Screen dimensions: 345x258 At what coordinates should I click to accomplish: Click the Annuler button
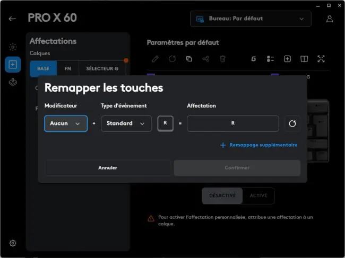pos(108,168)
